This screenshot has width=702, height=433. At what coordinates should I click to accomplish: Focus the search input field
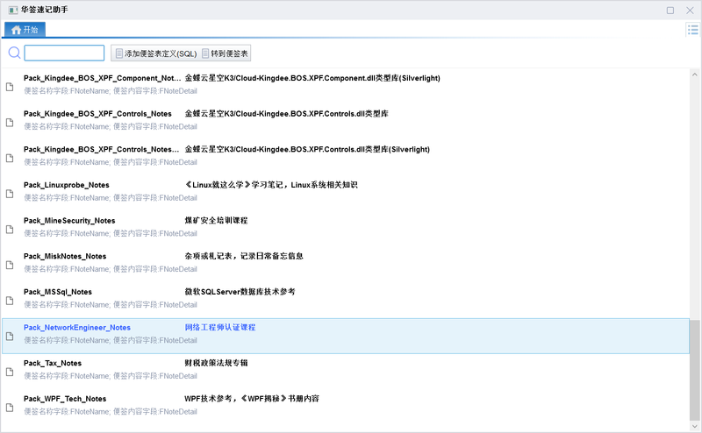click(64, 53)
